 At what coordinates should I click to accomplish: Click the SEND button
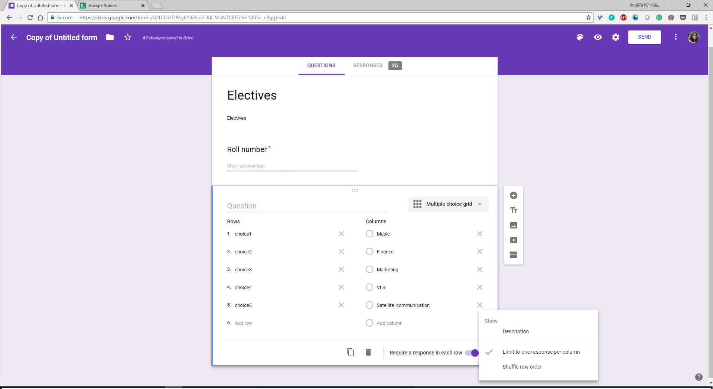click(645, 37)
